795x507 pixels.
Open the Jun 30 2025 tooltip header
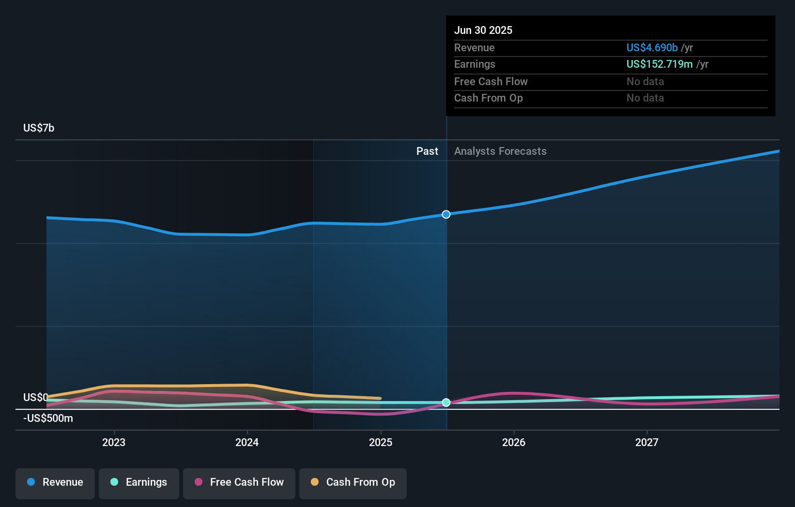pyautogui.click(x=483, y=30)
